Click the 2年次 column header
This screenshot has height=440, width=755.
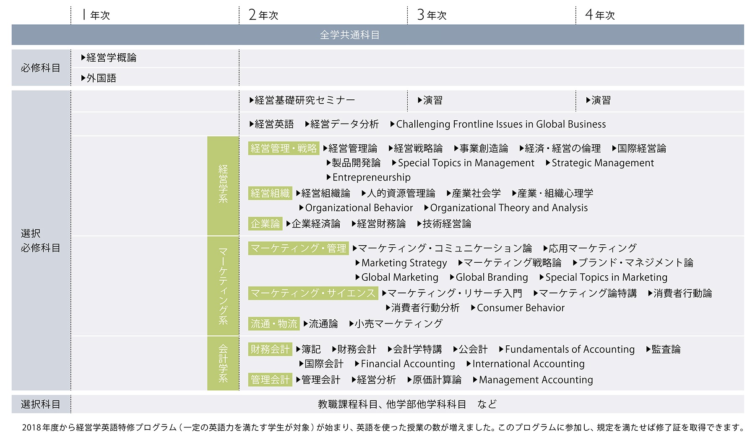tap(263, 15)
